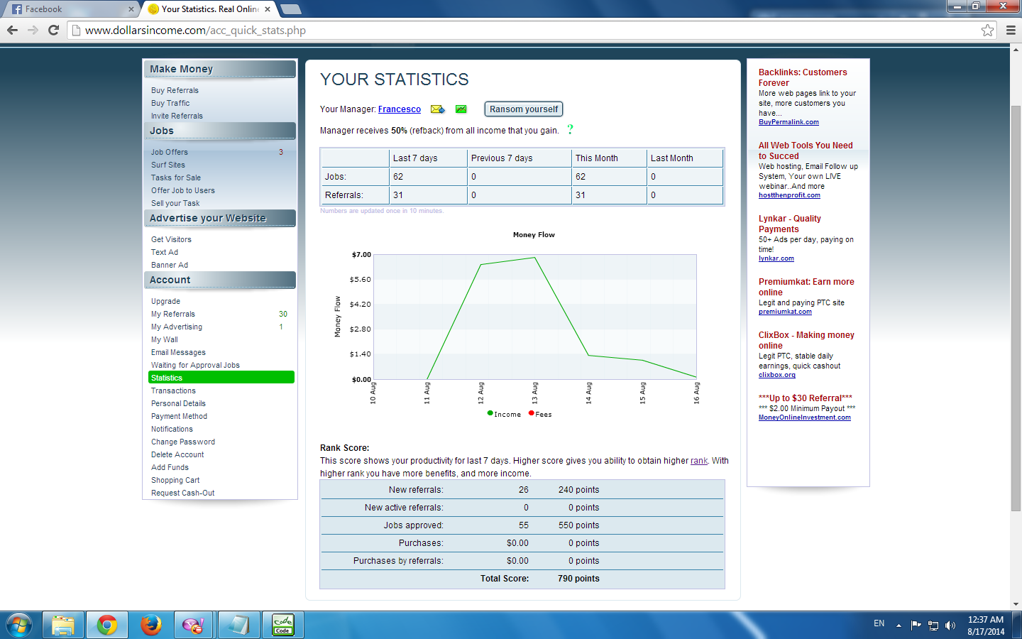Click Offer Job to Users
The image size is (1022, 639).
(x=183, y=190)
